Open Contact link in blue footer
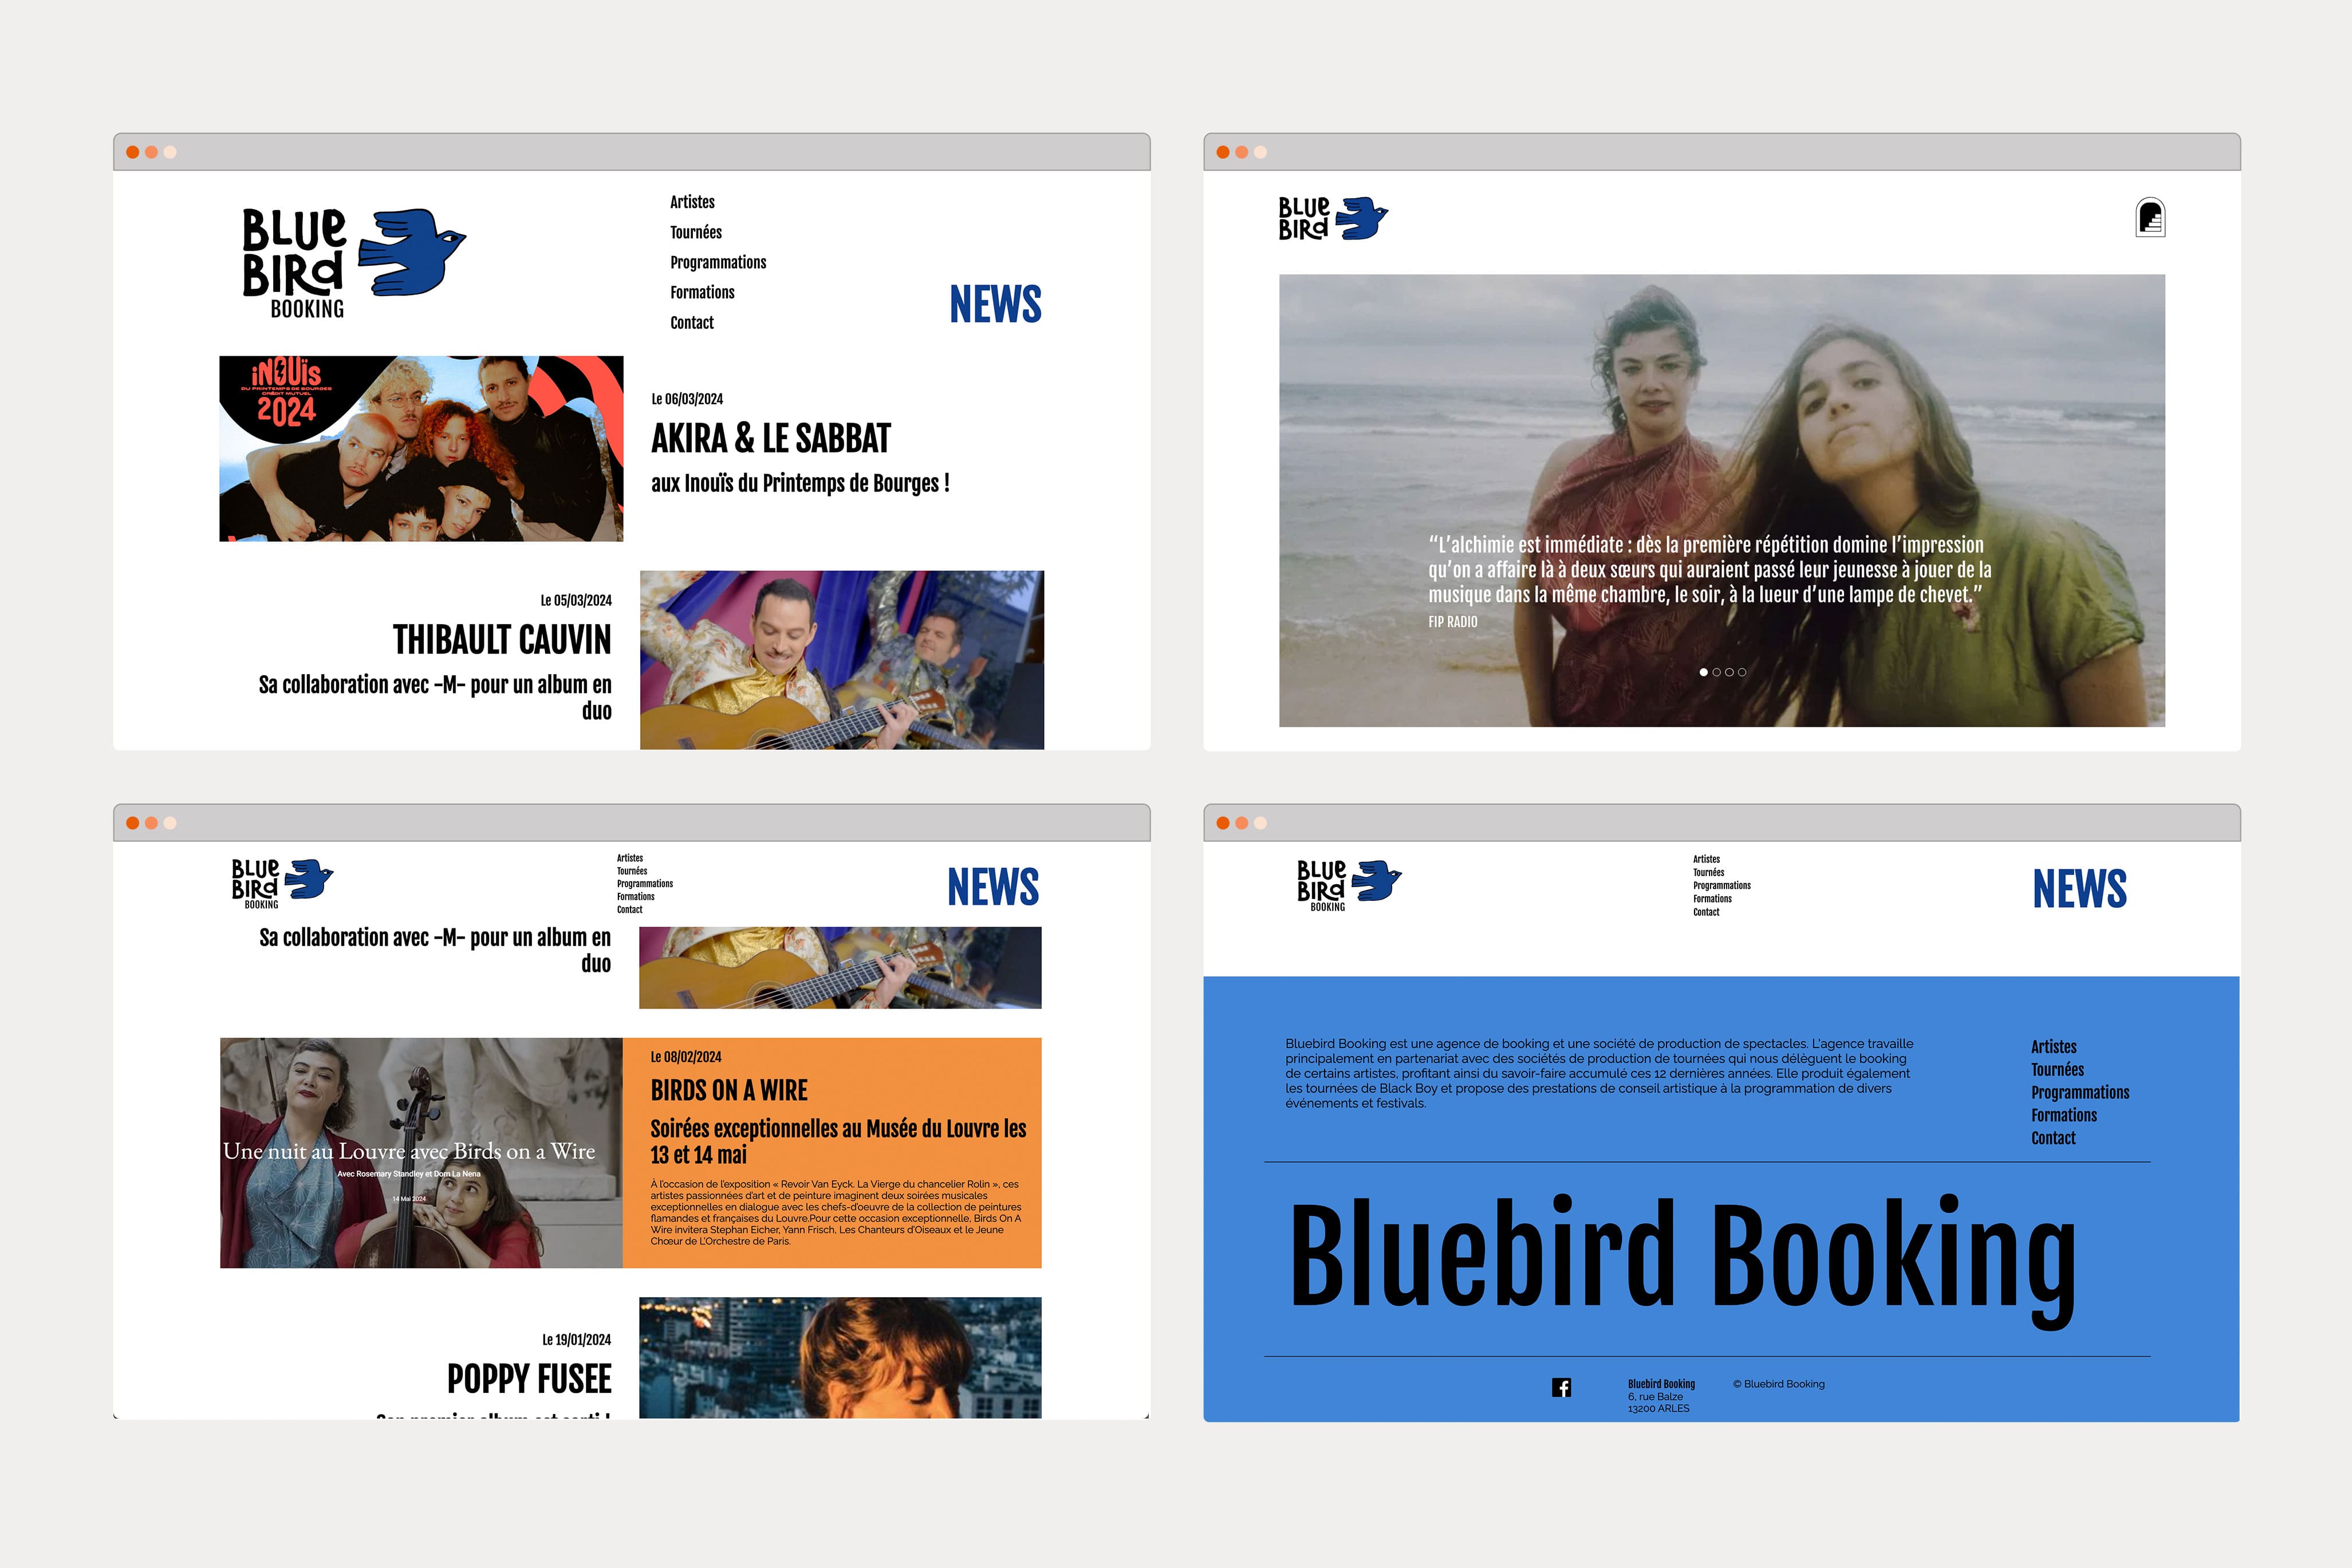2352x1568 pixels. 2053,1139
